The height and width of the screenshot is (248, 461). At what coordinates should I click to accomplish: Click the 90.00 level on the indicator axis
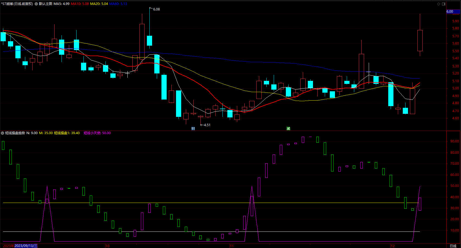click(455, 141)
